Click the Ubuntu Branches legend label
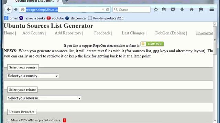 (22, 112)
